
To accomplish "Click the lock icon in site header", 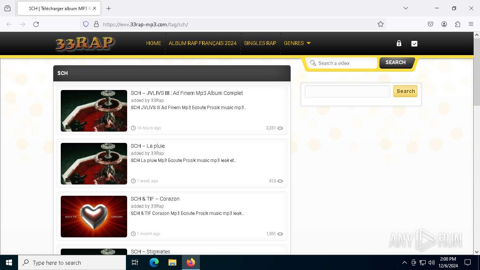I will (x=399, y=43).
